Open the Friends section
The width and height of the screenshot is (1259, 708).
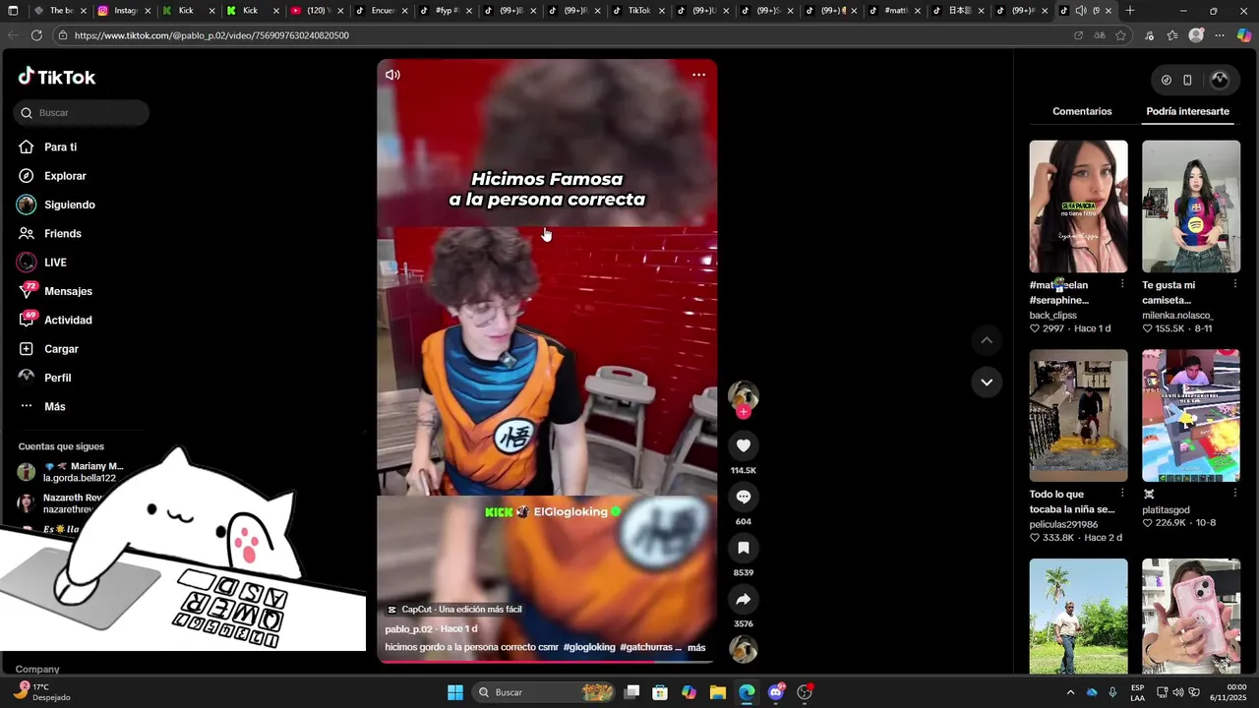[62, 233]
